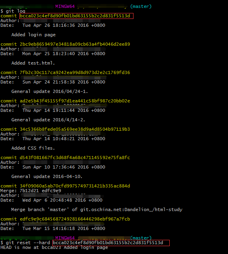The height and width of the screenshot is (254, 228).
Task: Select commit hash 34c5366b8fede05a569e
Action: pyautogui.click(x=75, y=129)
